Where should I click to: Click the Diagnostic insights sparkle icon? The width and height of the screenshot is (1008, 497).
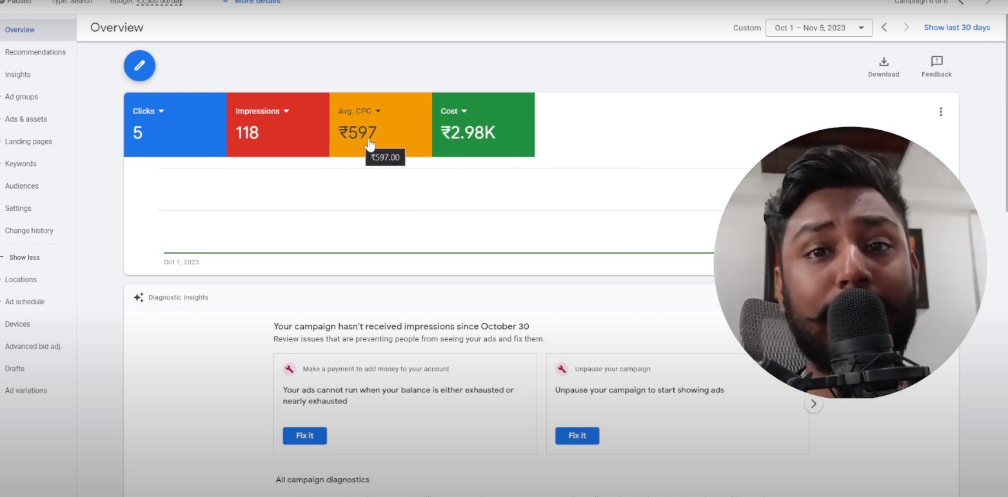(x=139, y=297)
